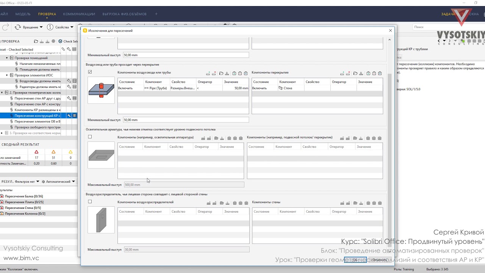
Task: Collapse Проверки помещений group
Action: tap(7, 58)
